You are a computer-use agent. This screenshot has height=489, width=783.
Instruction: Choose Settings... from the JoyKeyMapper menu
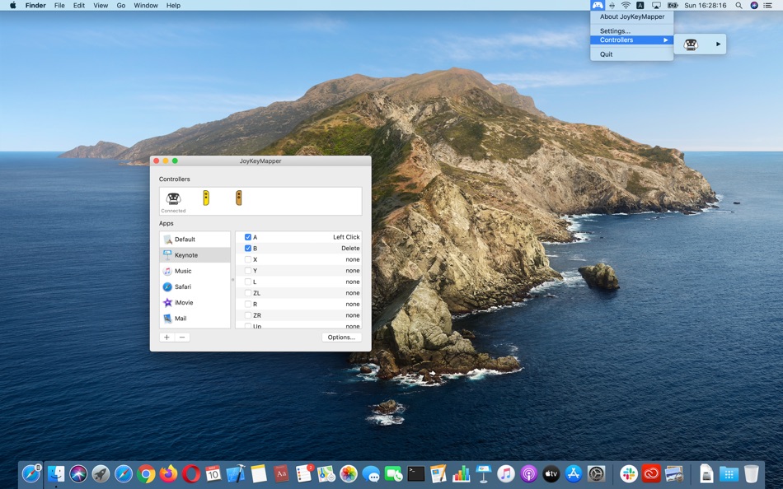[x=615, y=30]
